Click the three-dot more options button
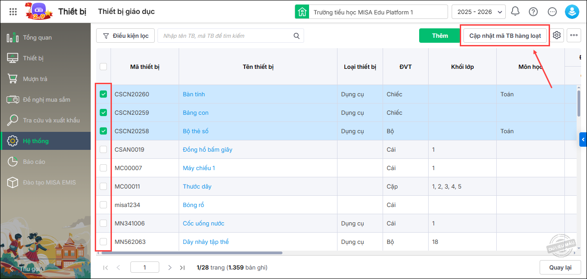Viewport: 587px width, 279px height. (574, 36)
